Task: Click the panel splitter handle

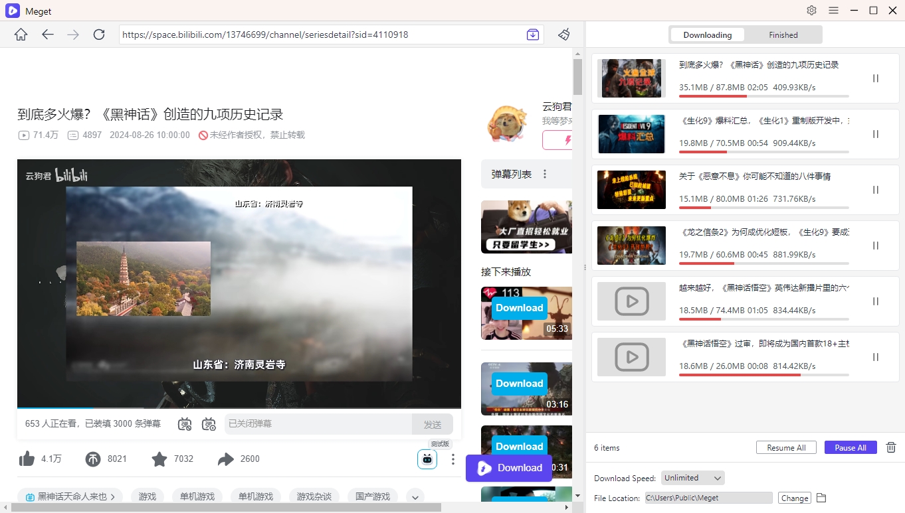Action: [585, 267]
